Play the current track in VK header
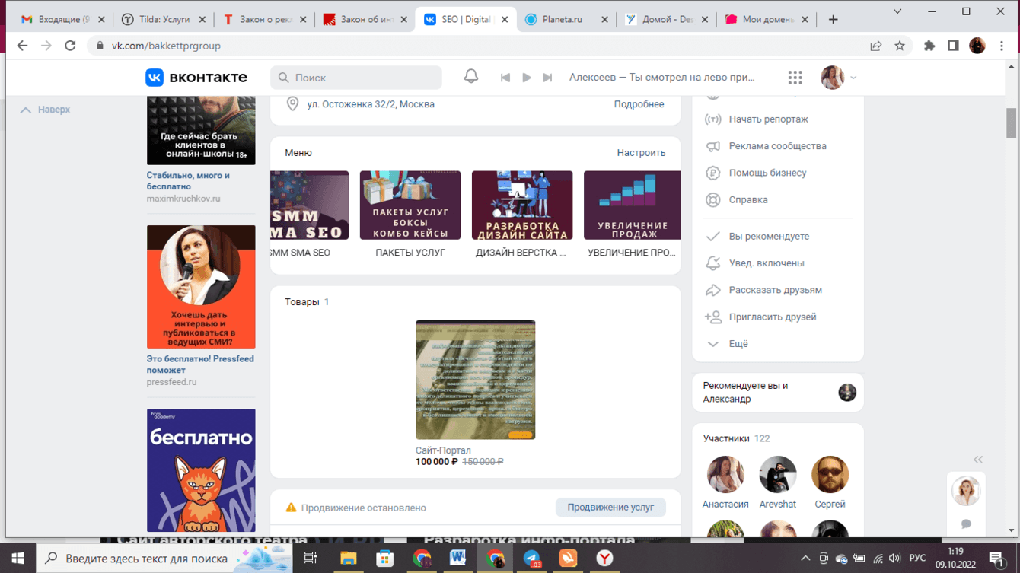This screenshot has height=573, width=1020. click(526, 78)
